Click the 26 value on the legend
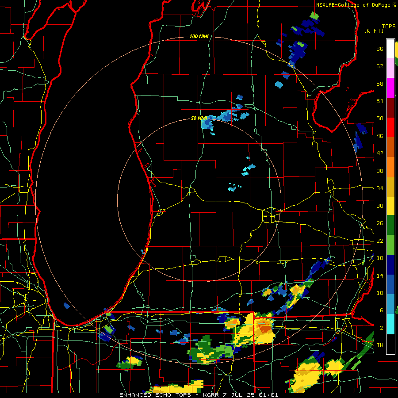Viewport: 398px width, 398px height. click(x=380, y=223)
